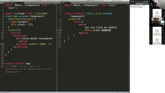Click the left pane minimap preview
The width and height of the screenshot is (165, 93).
[x=55, y=5]
